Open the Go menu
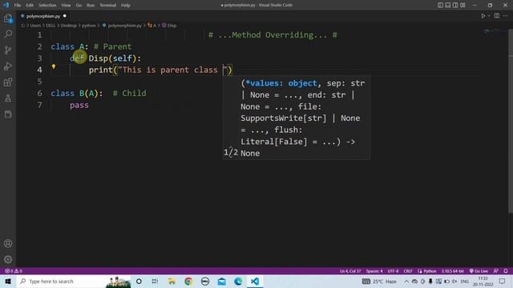 click(x=79, y=6)
